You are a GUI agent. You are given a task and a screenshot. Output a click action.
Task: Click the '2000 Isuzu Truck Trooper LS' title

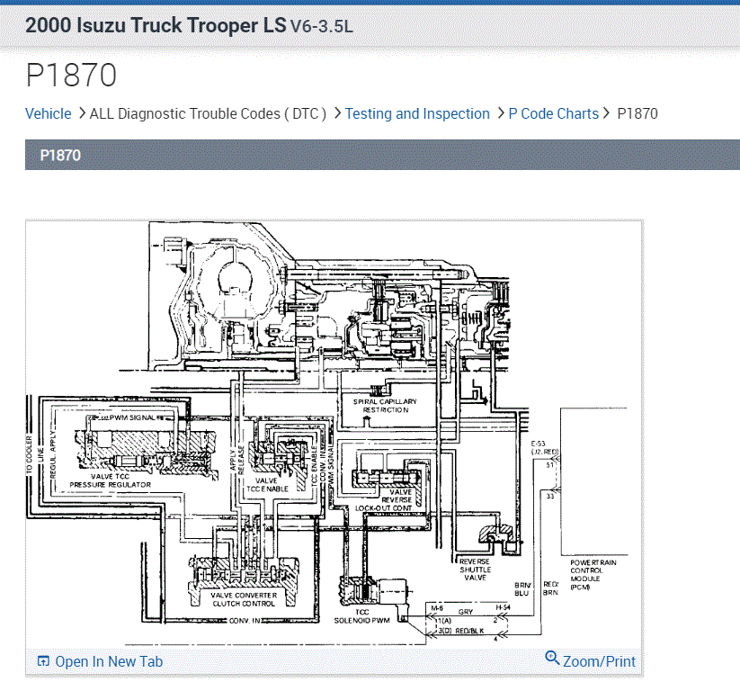point(156,25)
